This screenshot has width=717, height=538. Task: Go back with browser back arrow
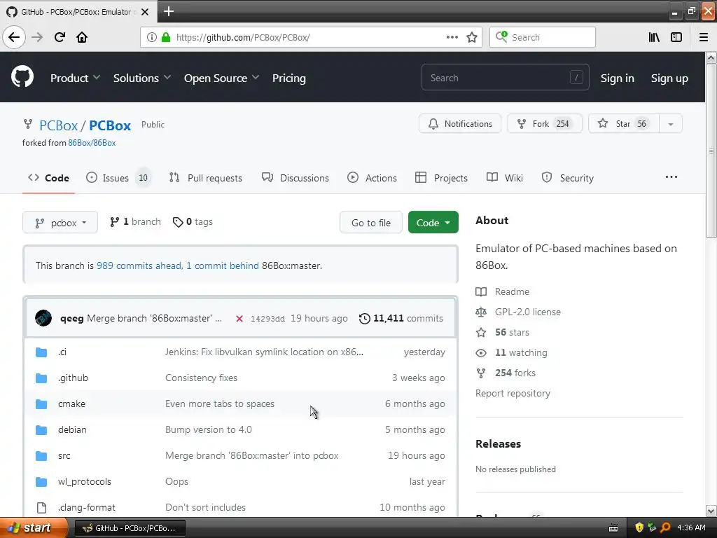pyautogui.click(x=14, y=37)
